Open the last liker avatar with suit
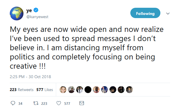 [x=129, y=90]
